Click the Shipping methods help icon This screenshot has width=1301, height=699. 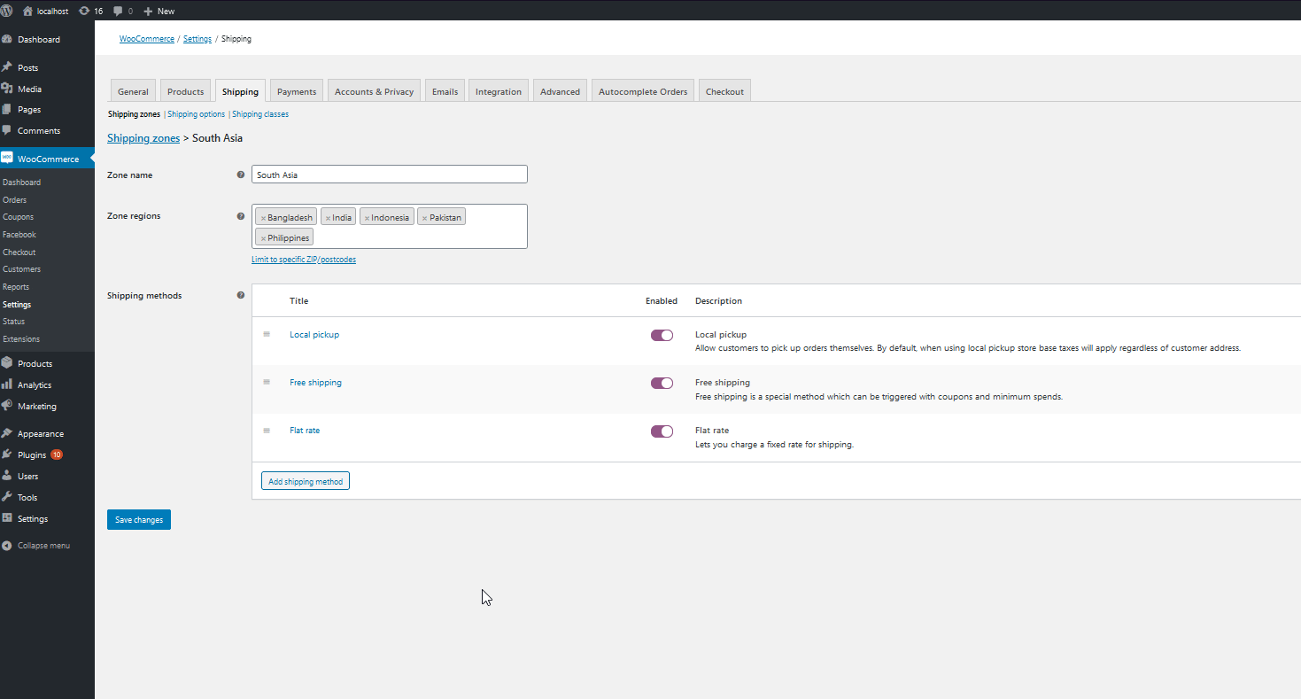[x=241, y=295]
